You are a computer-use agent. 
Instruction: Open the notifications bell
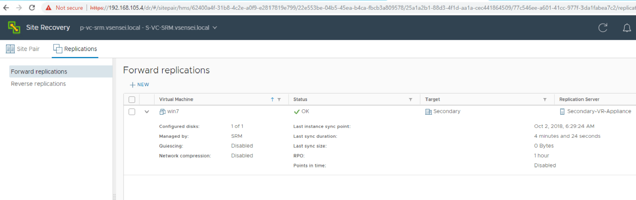[x=627, y=28]
